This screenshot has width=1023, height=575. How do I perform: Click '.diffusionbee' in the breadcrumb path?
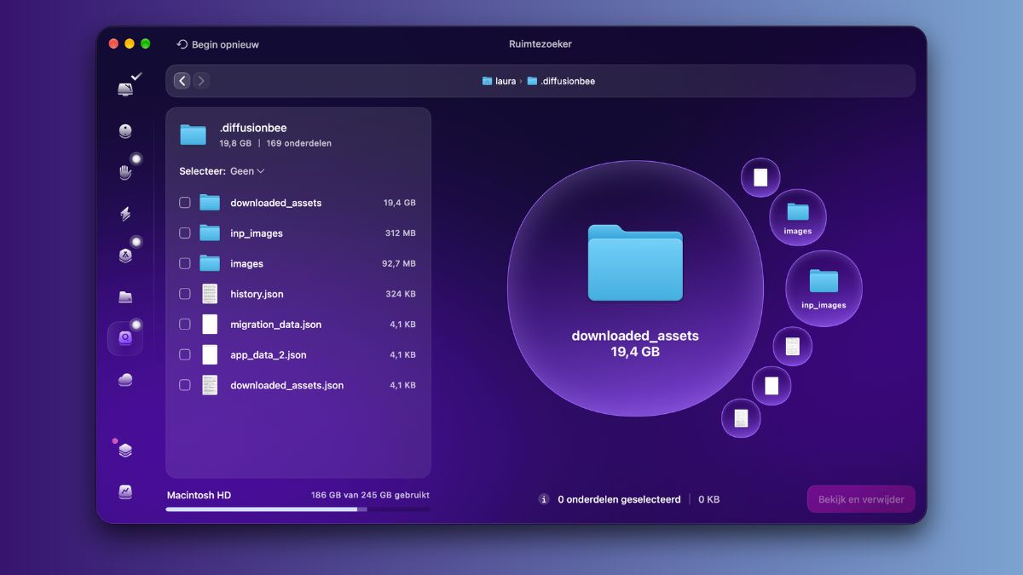[x=561, y=81]
